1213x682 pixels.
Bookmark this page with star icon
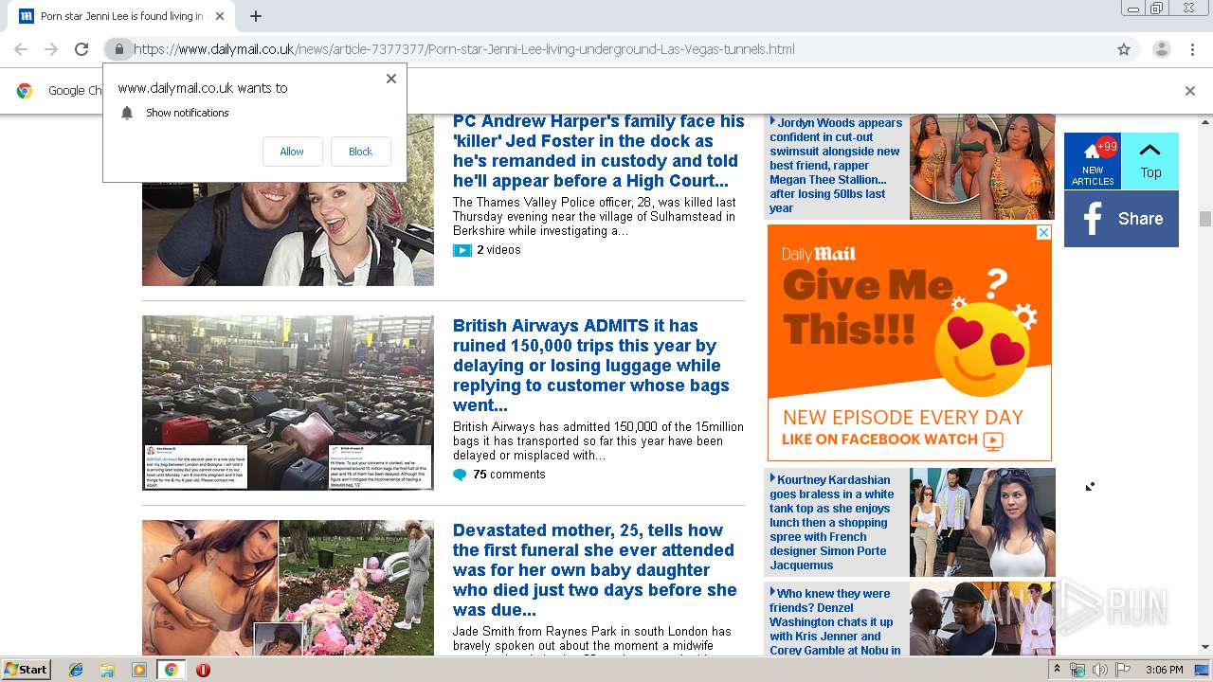(x=1124, y=49)
